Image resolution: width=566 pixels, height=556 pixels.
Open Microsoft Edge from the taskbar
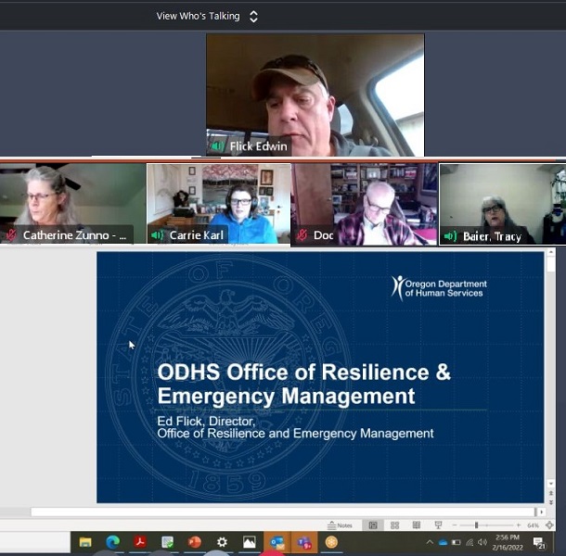click(x=112, y=542)
